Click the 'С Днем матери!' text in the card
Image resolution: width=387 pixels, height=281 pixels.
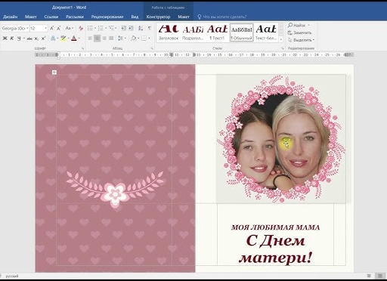pyautogui.click(x=275, y=249)
